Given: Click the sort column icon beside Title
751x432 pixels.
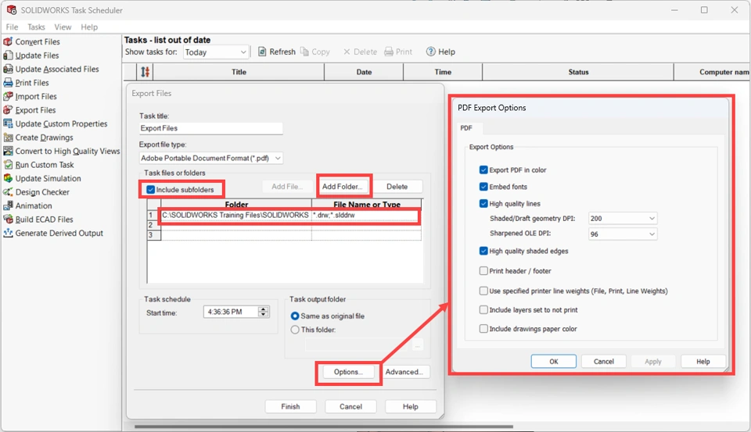Looking at the screenshot, I should pos(146,72).
